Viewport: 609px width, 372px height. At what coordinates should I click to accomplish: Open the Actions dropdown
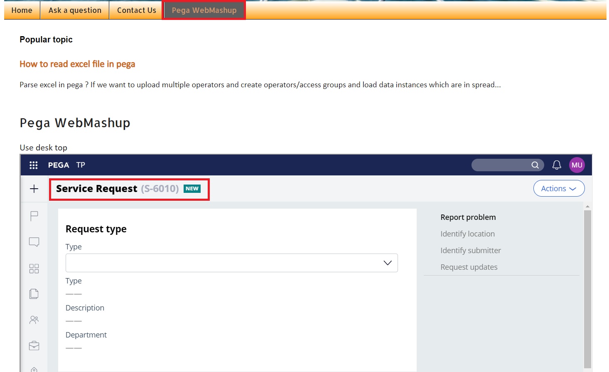click(x=559, y=188)
